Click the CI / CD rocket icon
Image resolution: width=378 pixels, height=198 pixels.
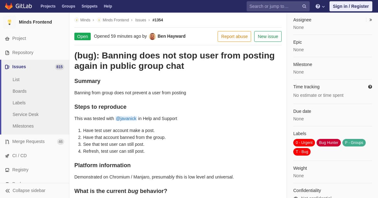7,156
